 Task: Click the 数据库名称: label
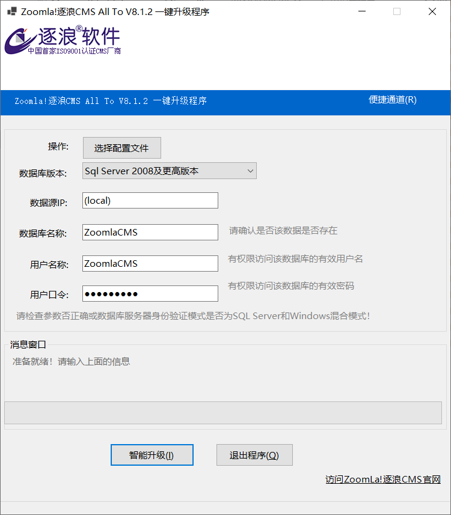click(x=43, y=234)
